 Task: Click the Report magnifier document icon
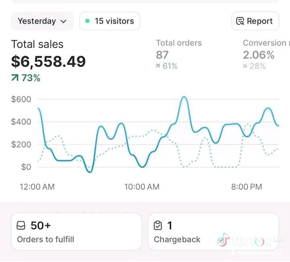tap(240, 21)
